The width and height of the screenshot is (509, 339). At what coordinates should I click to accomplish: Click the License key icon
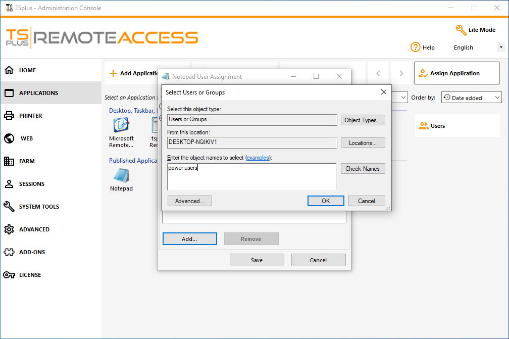pos(9,275)
